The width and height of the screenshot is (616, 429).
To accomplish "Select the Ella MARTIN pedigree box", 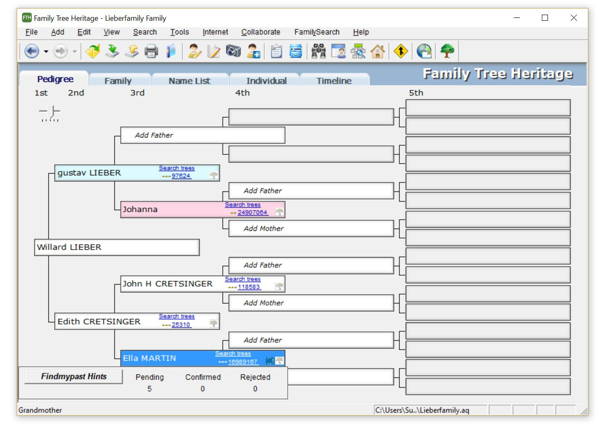I will [x=150, y=358].
